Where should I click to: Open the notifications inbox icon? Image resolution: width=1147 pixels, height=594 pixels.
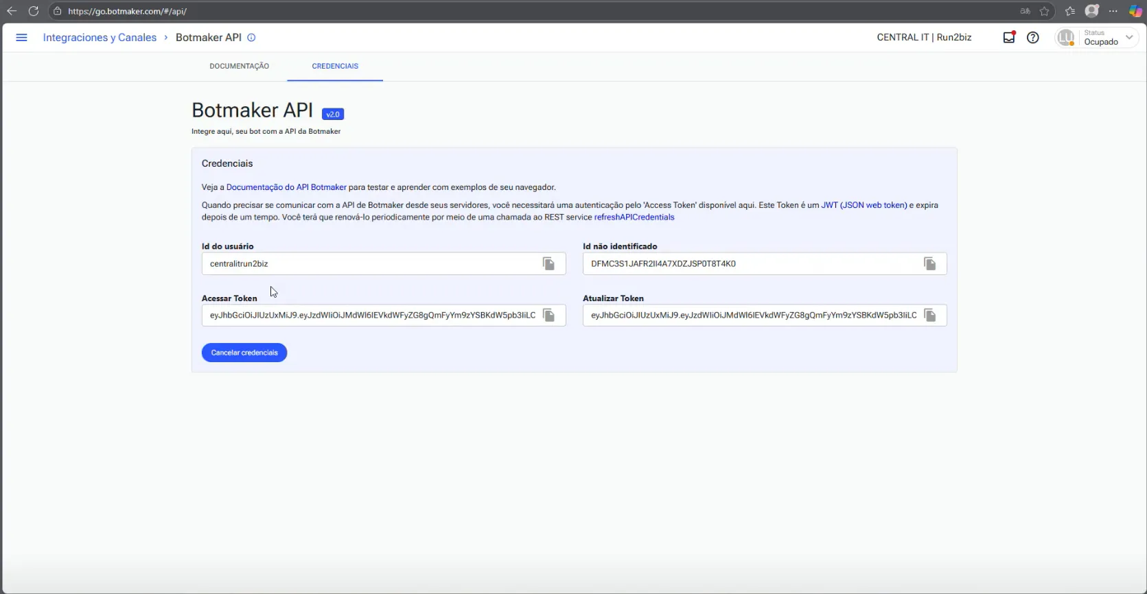(x=1009, y=38)
